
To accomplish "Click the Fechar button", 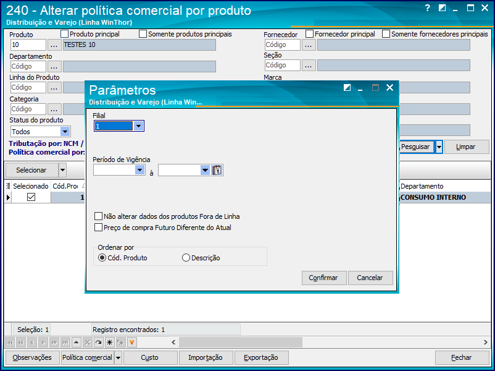I will tap(462, 358).
